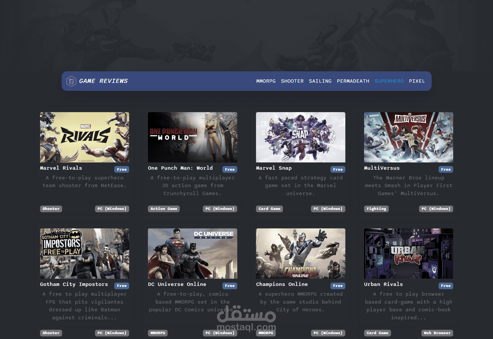This screenshot has height=339, width=493.
Task: Click the Free badge on Marvel Rivals
Action: [x=122, y=169]
